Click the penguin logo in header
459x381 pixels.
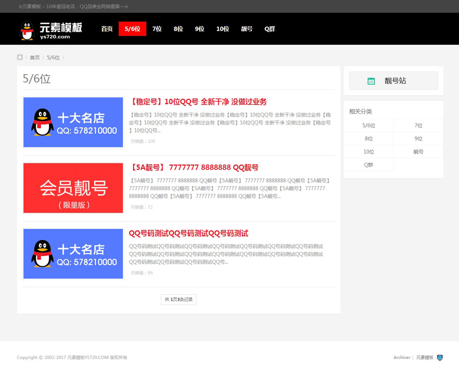point(27,30)
